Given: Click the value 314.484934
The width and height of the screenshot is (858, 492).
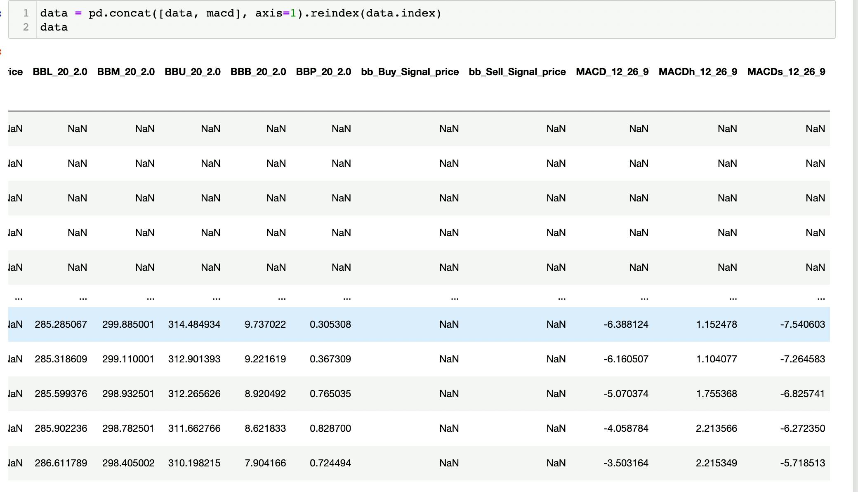Looking at the screenshot, I should point(194,324).
